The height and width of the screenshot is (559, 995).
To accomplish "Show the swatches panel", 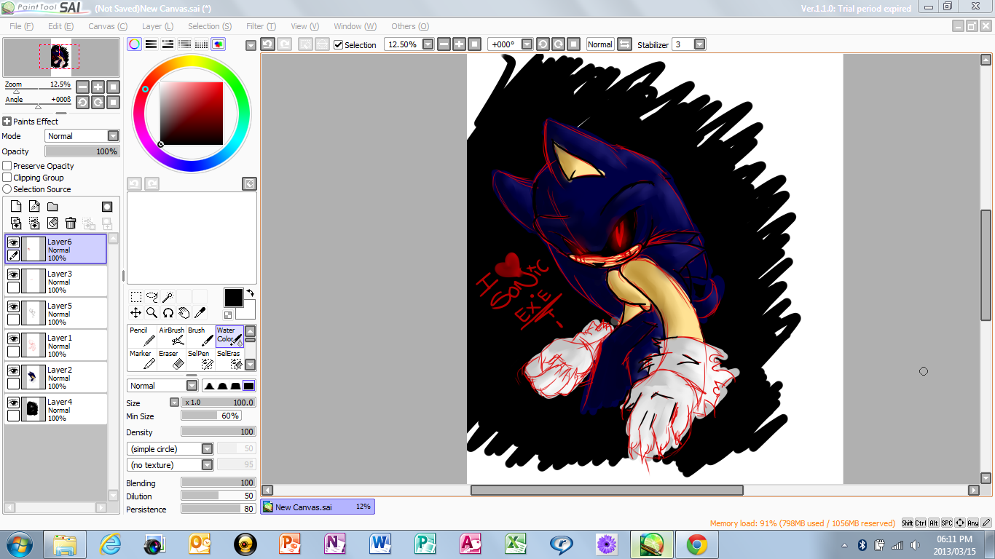I will point(202,44).
